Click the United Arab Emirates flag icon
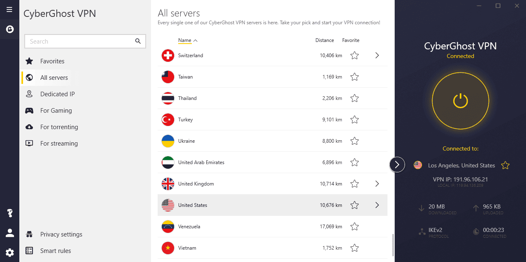 (168, 162)
